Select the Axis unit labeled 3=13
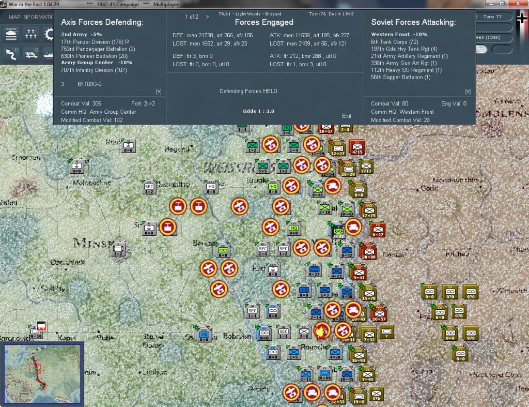Viewport: 529px width, 407px height. 306,374
